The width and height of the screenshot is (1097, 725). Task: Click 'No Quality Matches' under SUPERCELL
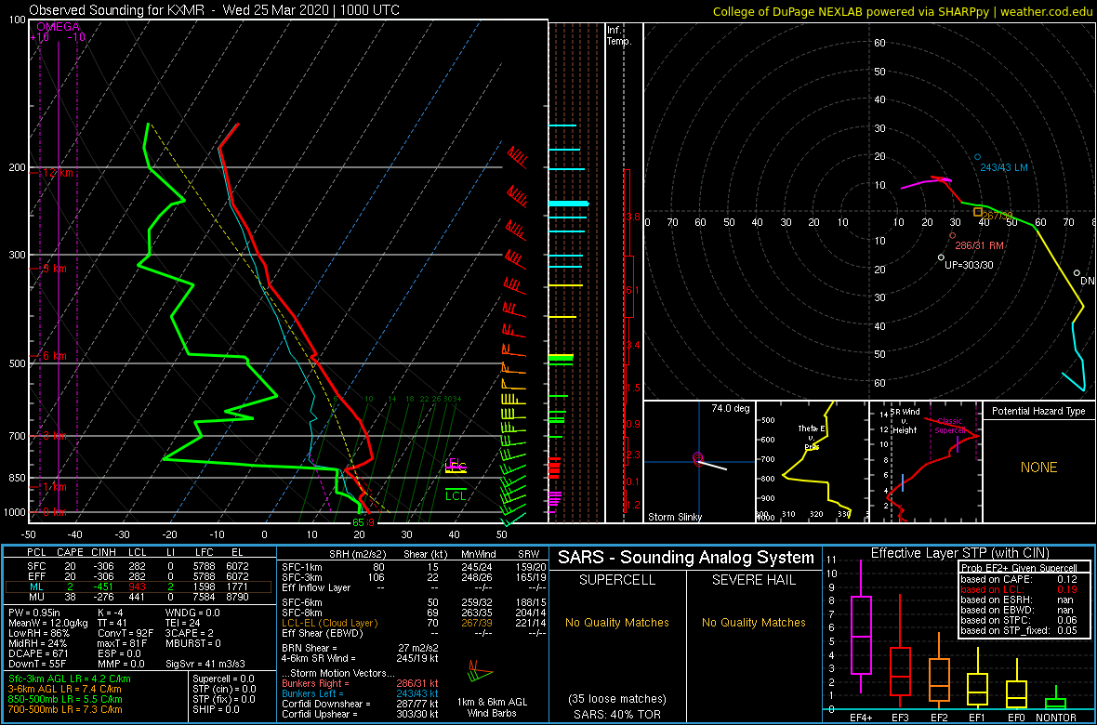point(617,622)
